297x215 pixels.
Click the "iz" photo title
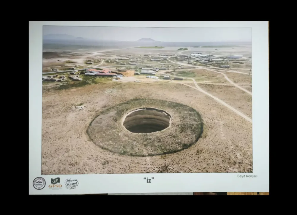(x=149, y=180)
